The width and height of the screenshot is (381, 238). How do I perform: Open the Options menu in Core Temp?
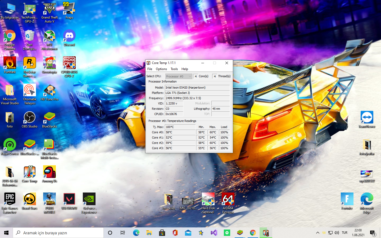click(161, 69)
